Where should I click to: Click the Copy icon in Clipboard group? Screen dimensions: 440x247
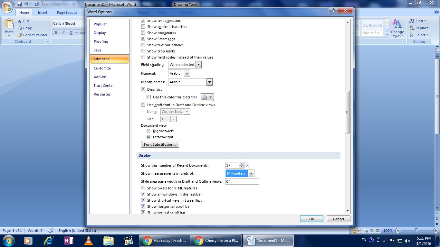19,28
